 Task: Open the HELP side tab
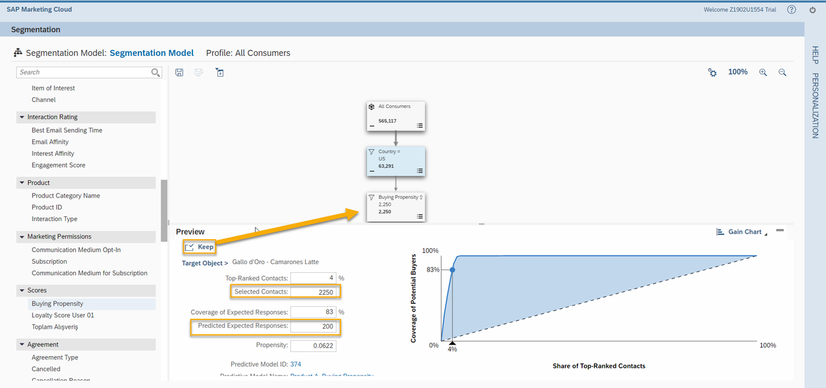click(x=815, y=55)
